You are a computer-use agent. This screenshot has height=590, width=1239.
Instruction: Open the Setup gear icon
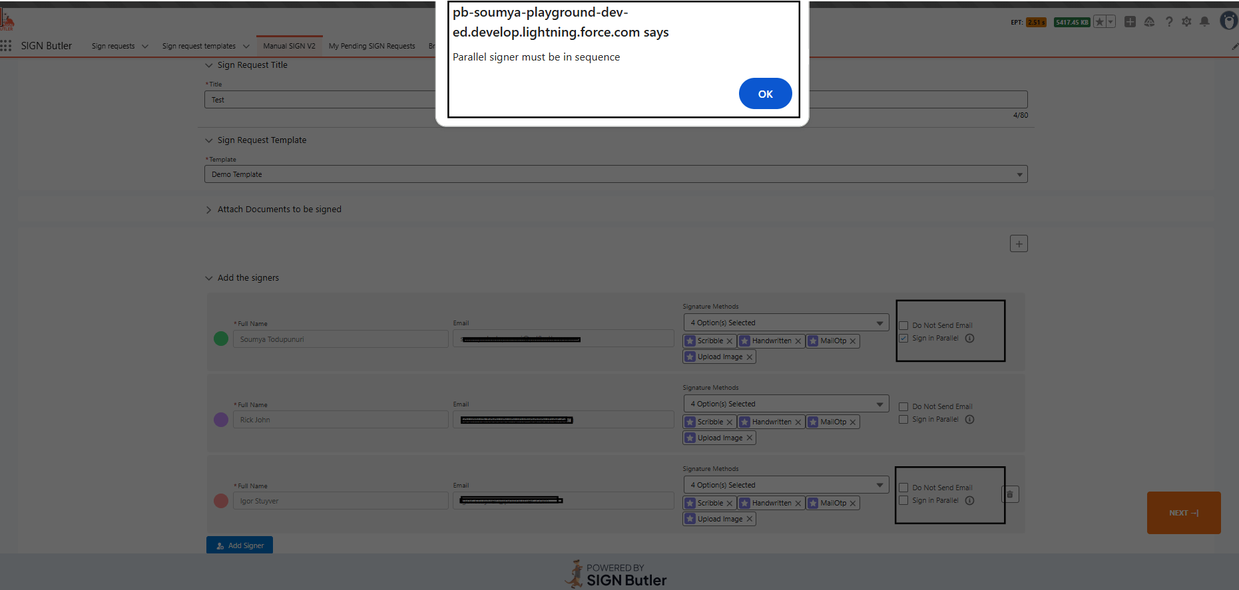1186,22
